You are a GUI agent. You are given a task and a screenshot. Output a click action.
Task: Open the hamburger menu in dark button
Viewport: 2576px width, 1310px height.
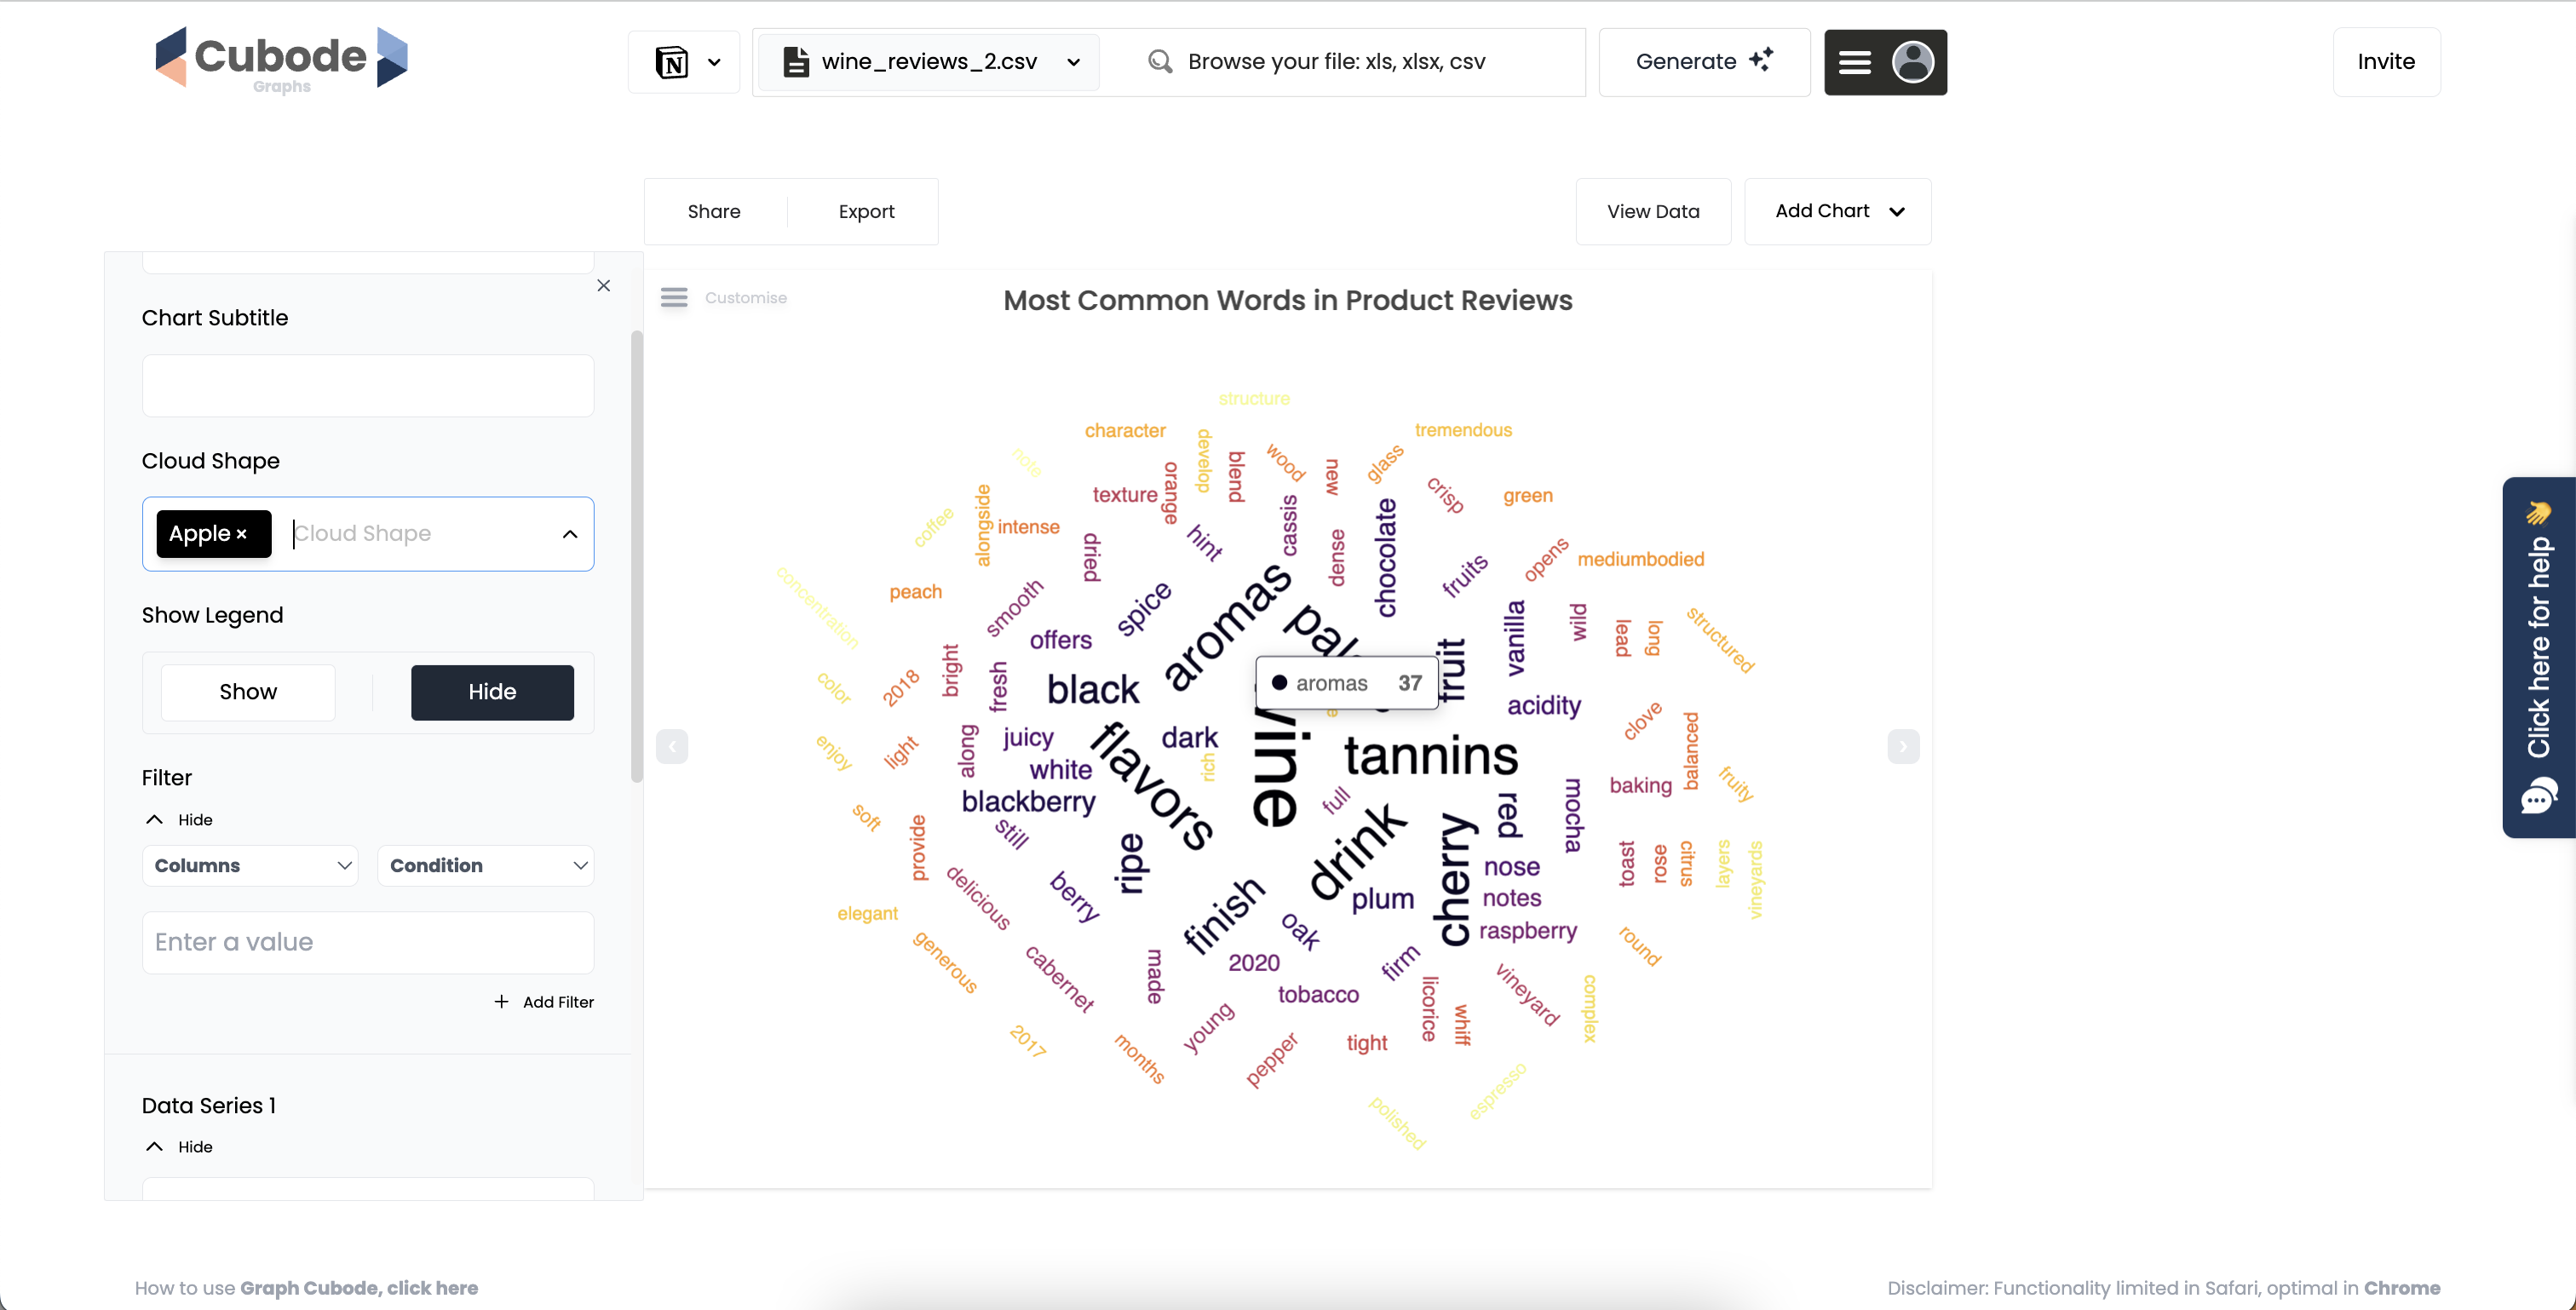click(1854, 63)
